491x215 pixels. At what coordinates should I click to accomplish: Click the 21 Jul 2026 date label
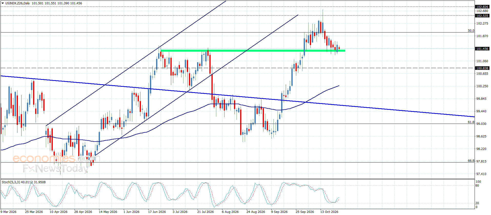tap(206, 212)
